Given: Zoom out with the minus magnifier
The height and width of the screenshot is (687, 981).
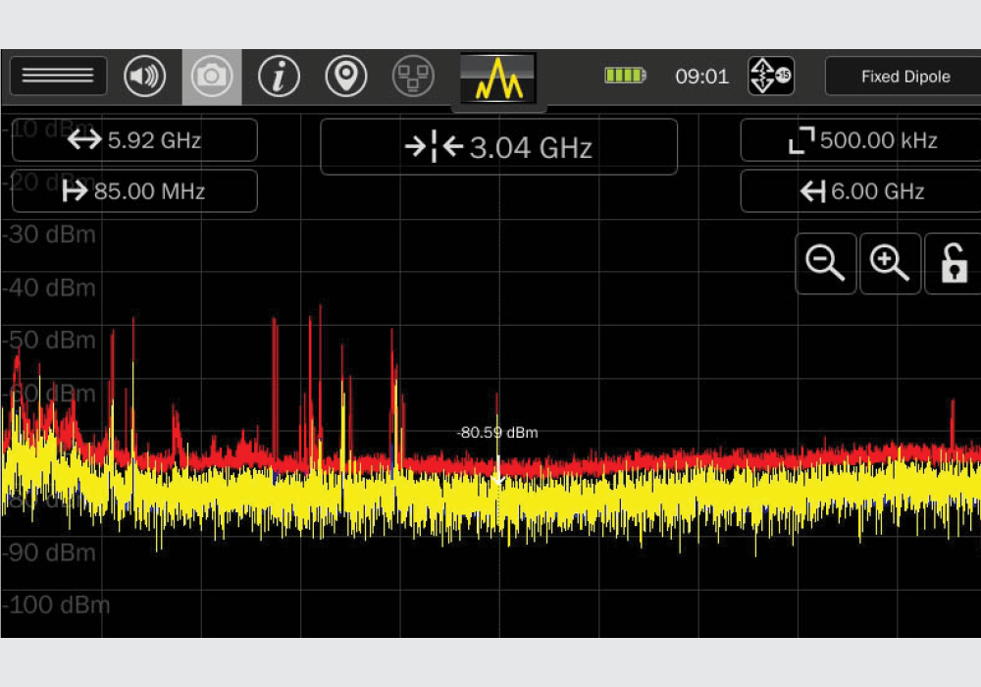Looking at the screenshot, I should [x=825, y=264].
